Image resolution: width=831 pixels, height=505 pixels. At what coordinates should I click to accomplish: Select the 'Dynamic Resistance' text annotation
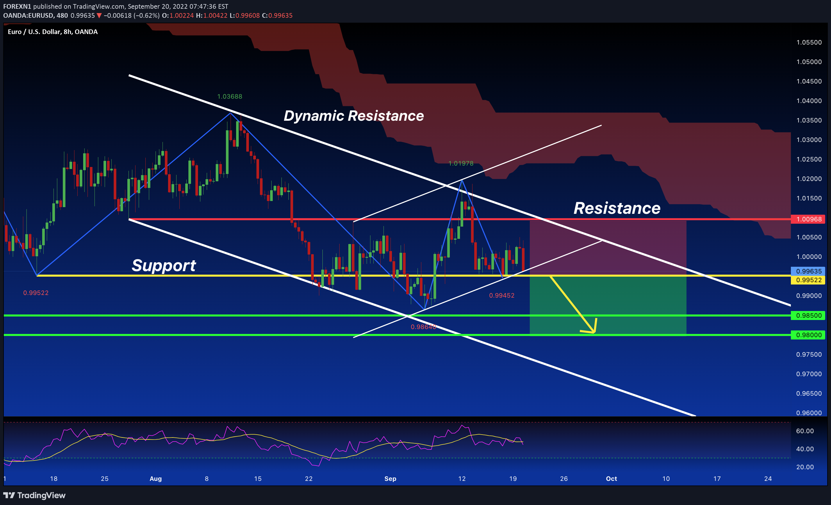click(354, 116)
